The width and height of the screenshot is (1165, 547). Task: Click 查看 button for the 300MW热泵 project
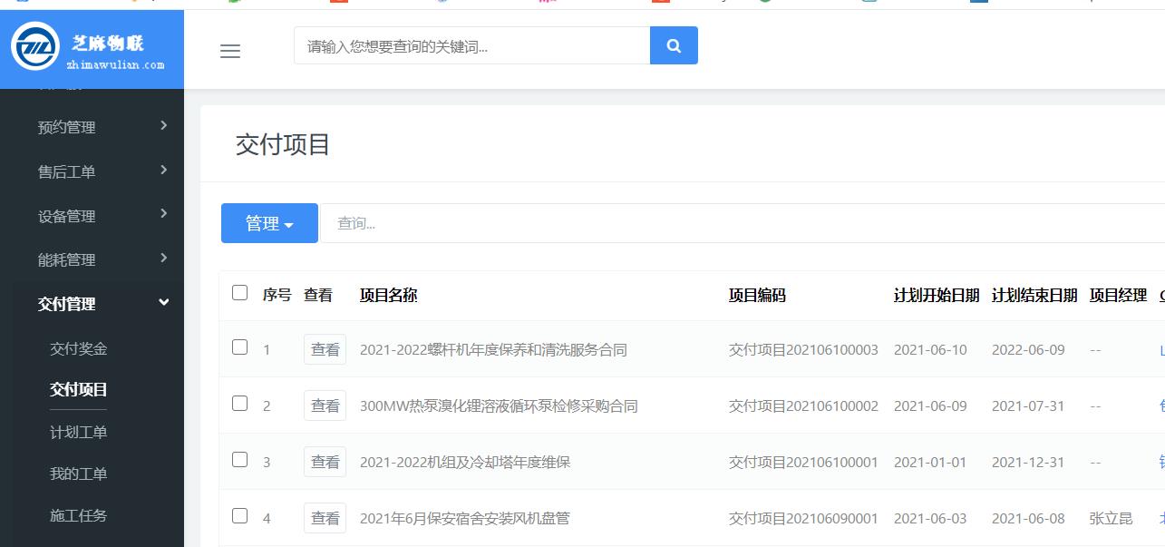tap(325, 405)
